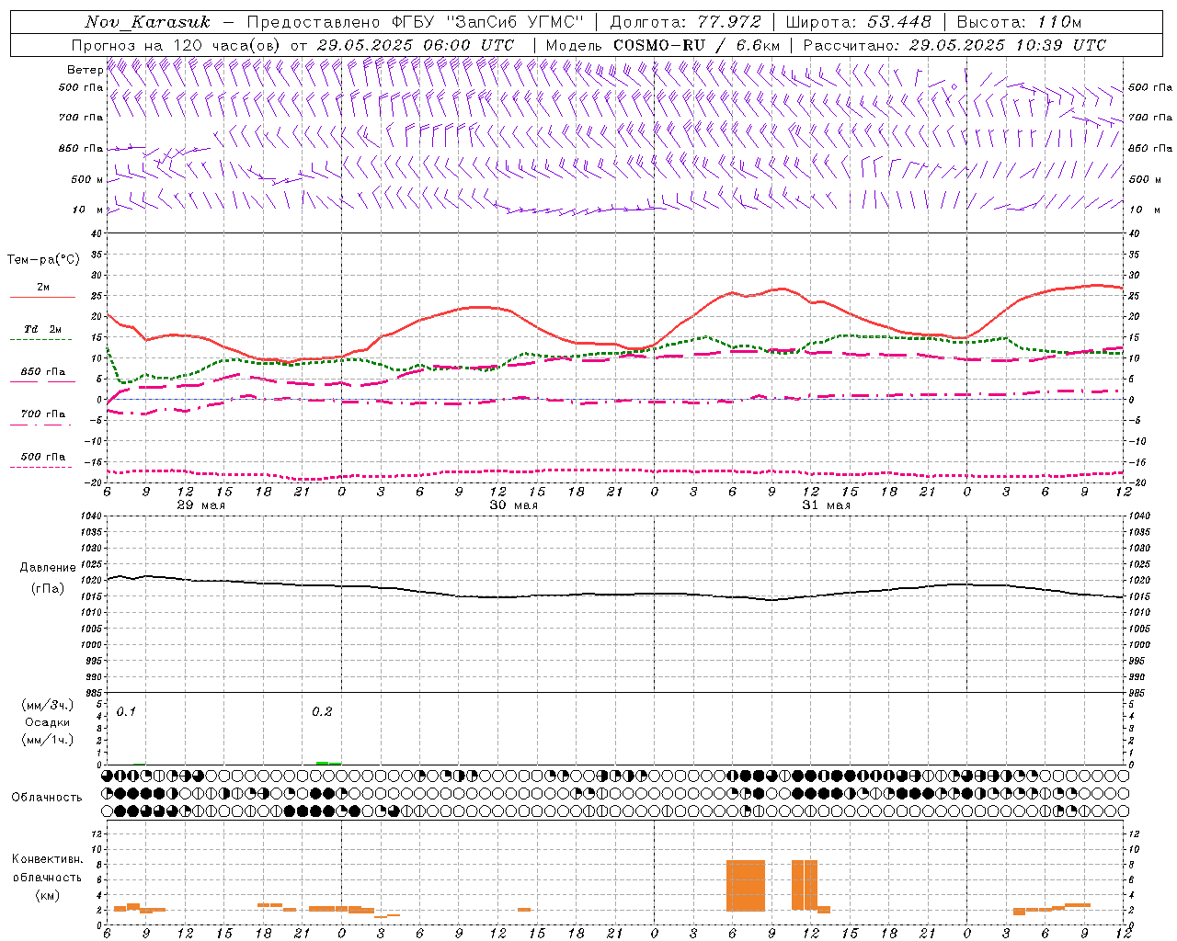Click the date label 31 мая

(x=826, y=505)
